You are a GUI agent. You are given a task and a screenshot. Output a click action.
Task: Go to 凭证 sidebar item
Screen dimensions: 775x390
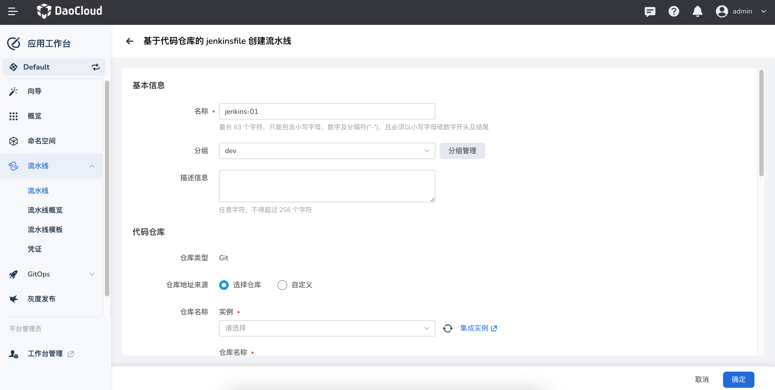35,249
